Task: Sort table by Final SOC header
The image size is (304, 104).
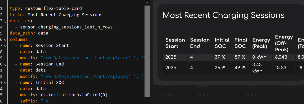Action: coord(241,43)
